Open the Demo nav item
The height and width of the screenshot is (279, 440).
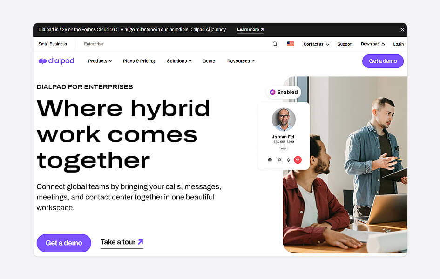pos(209,61)
